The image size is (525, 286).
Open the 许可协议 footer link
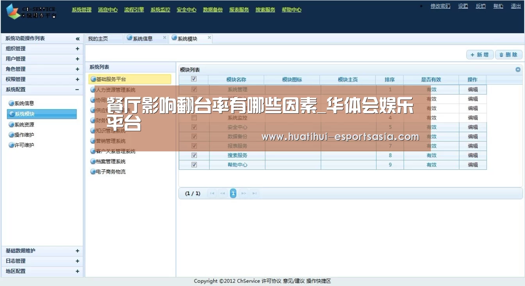[x=271, y=281]
